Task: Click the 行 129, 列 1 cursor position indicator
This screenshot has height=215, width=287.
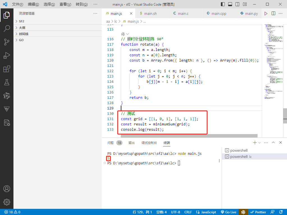Action: [142, 212]
